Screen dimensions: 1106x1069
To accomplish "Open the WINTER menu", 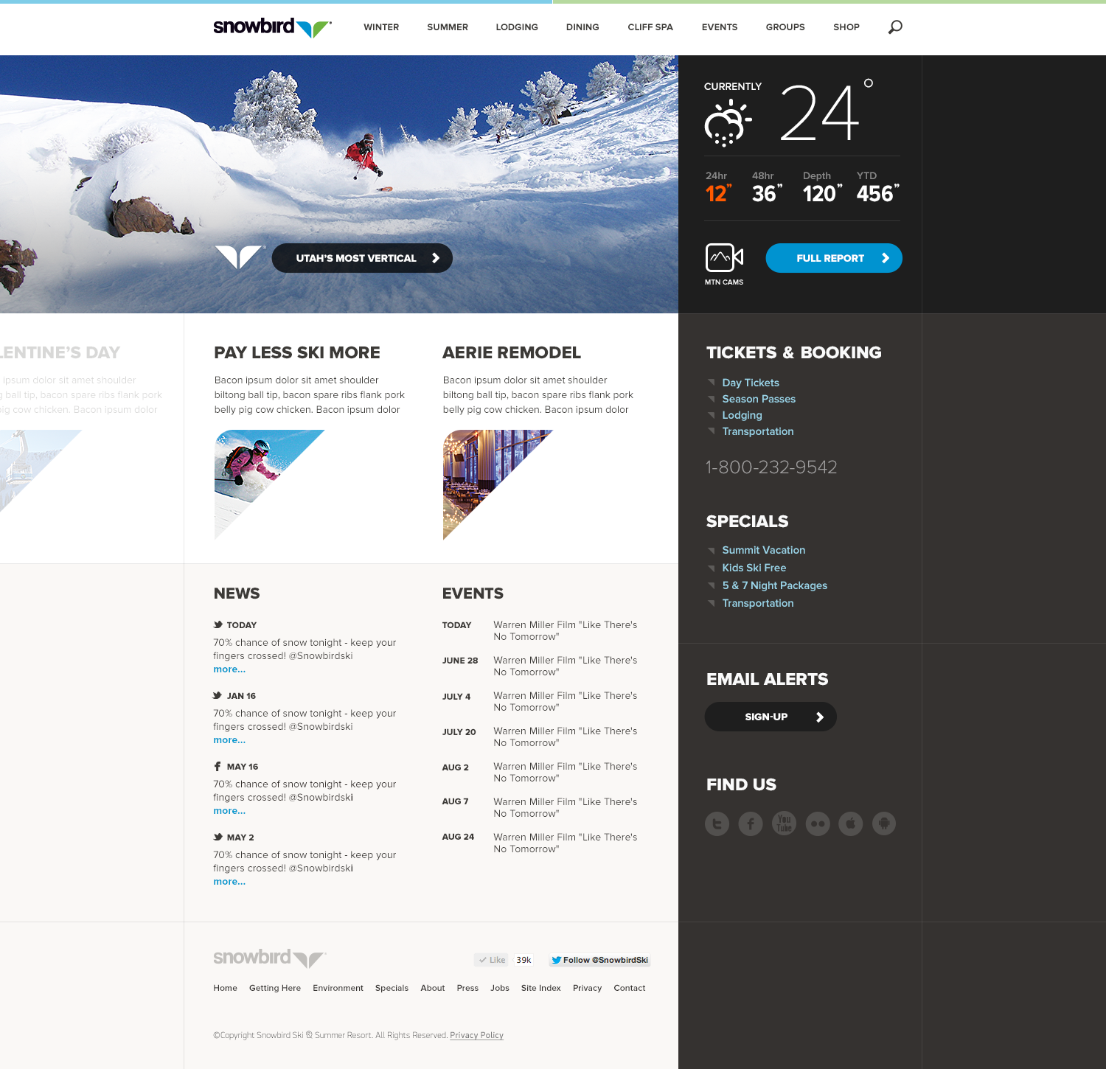I will coord(381,27).
